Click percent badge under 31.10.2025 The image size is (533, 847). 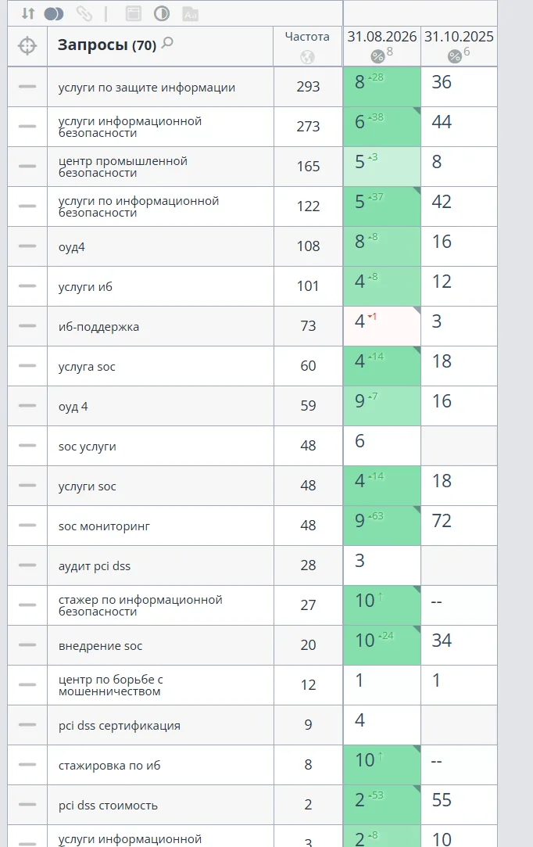(455, 56)
